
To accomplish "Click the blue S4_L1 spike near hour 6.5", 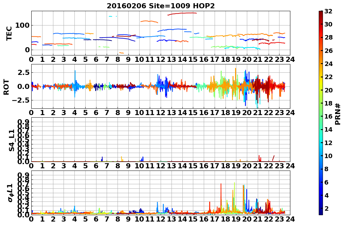I will coord(102,159).
